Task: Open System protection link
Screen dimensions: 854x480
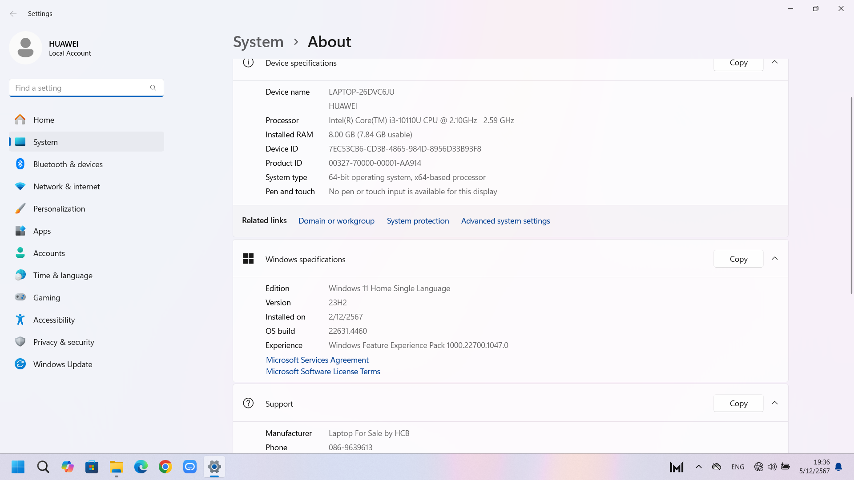Action: 418,221
